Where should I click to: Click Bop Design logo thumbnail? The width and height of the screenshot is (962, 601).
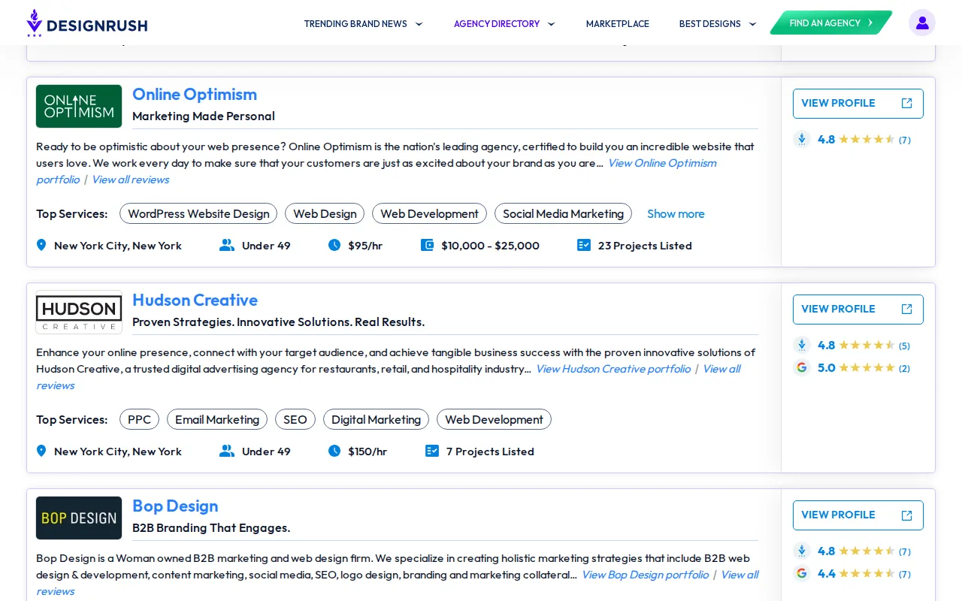point(79,518)
